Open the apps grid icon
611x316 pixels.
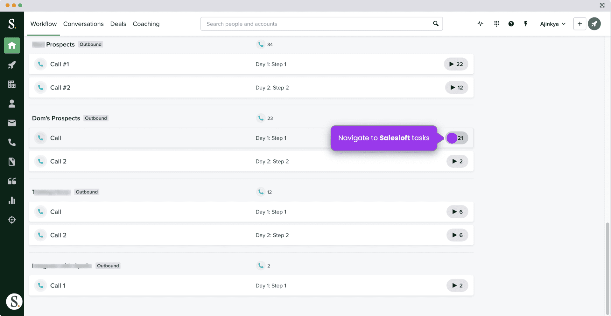click(x=496, y=24)
